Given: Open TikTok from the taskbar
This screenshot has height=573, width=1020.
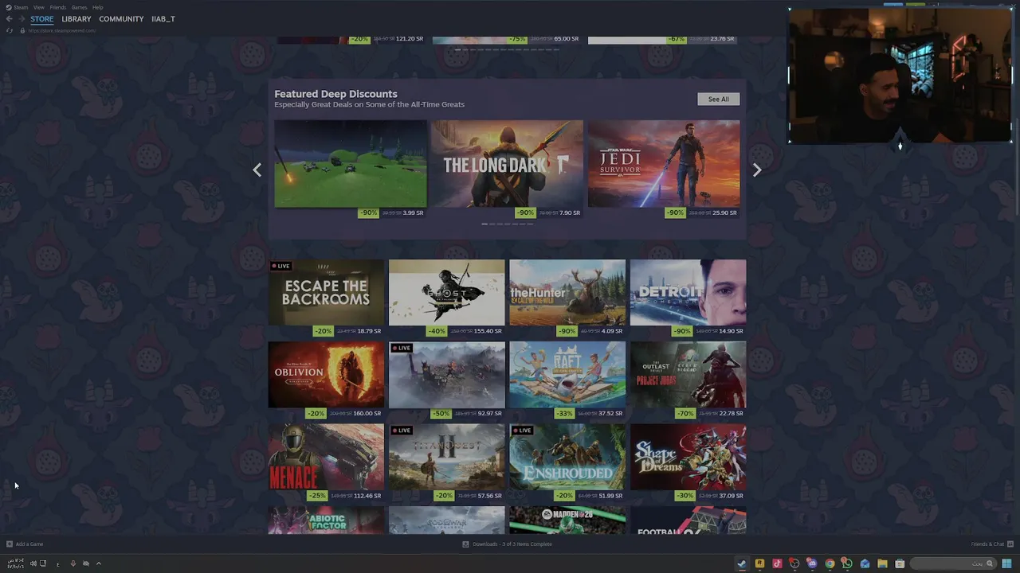Looking at the screenshot, I should [777, 563].
